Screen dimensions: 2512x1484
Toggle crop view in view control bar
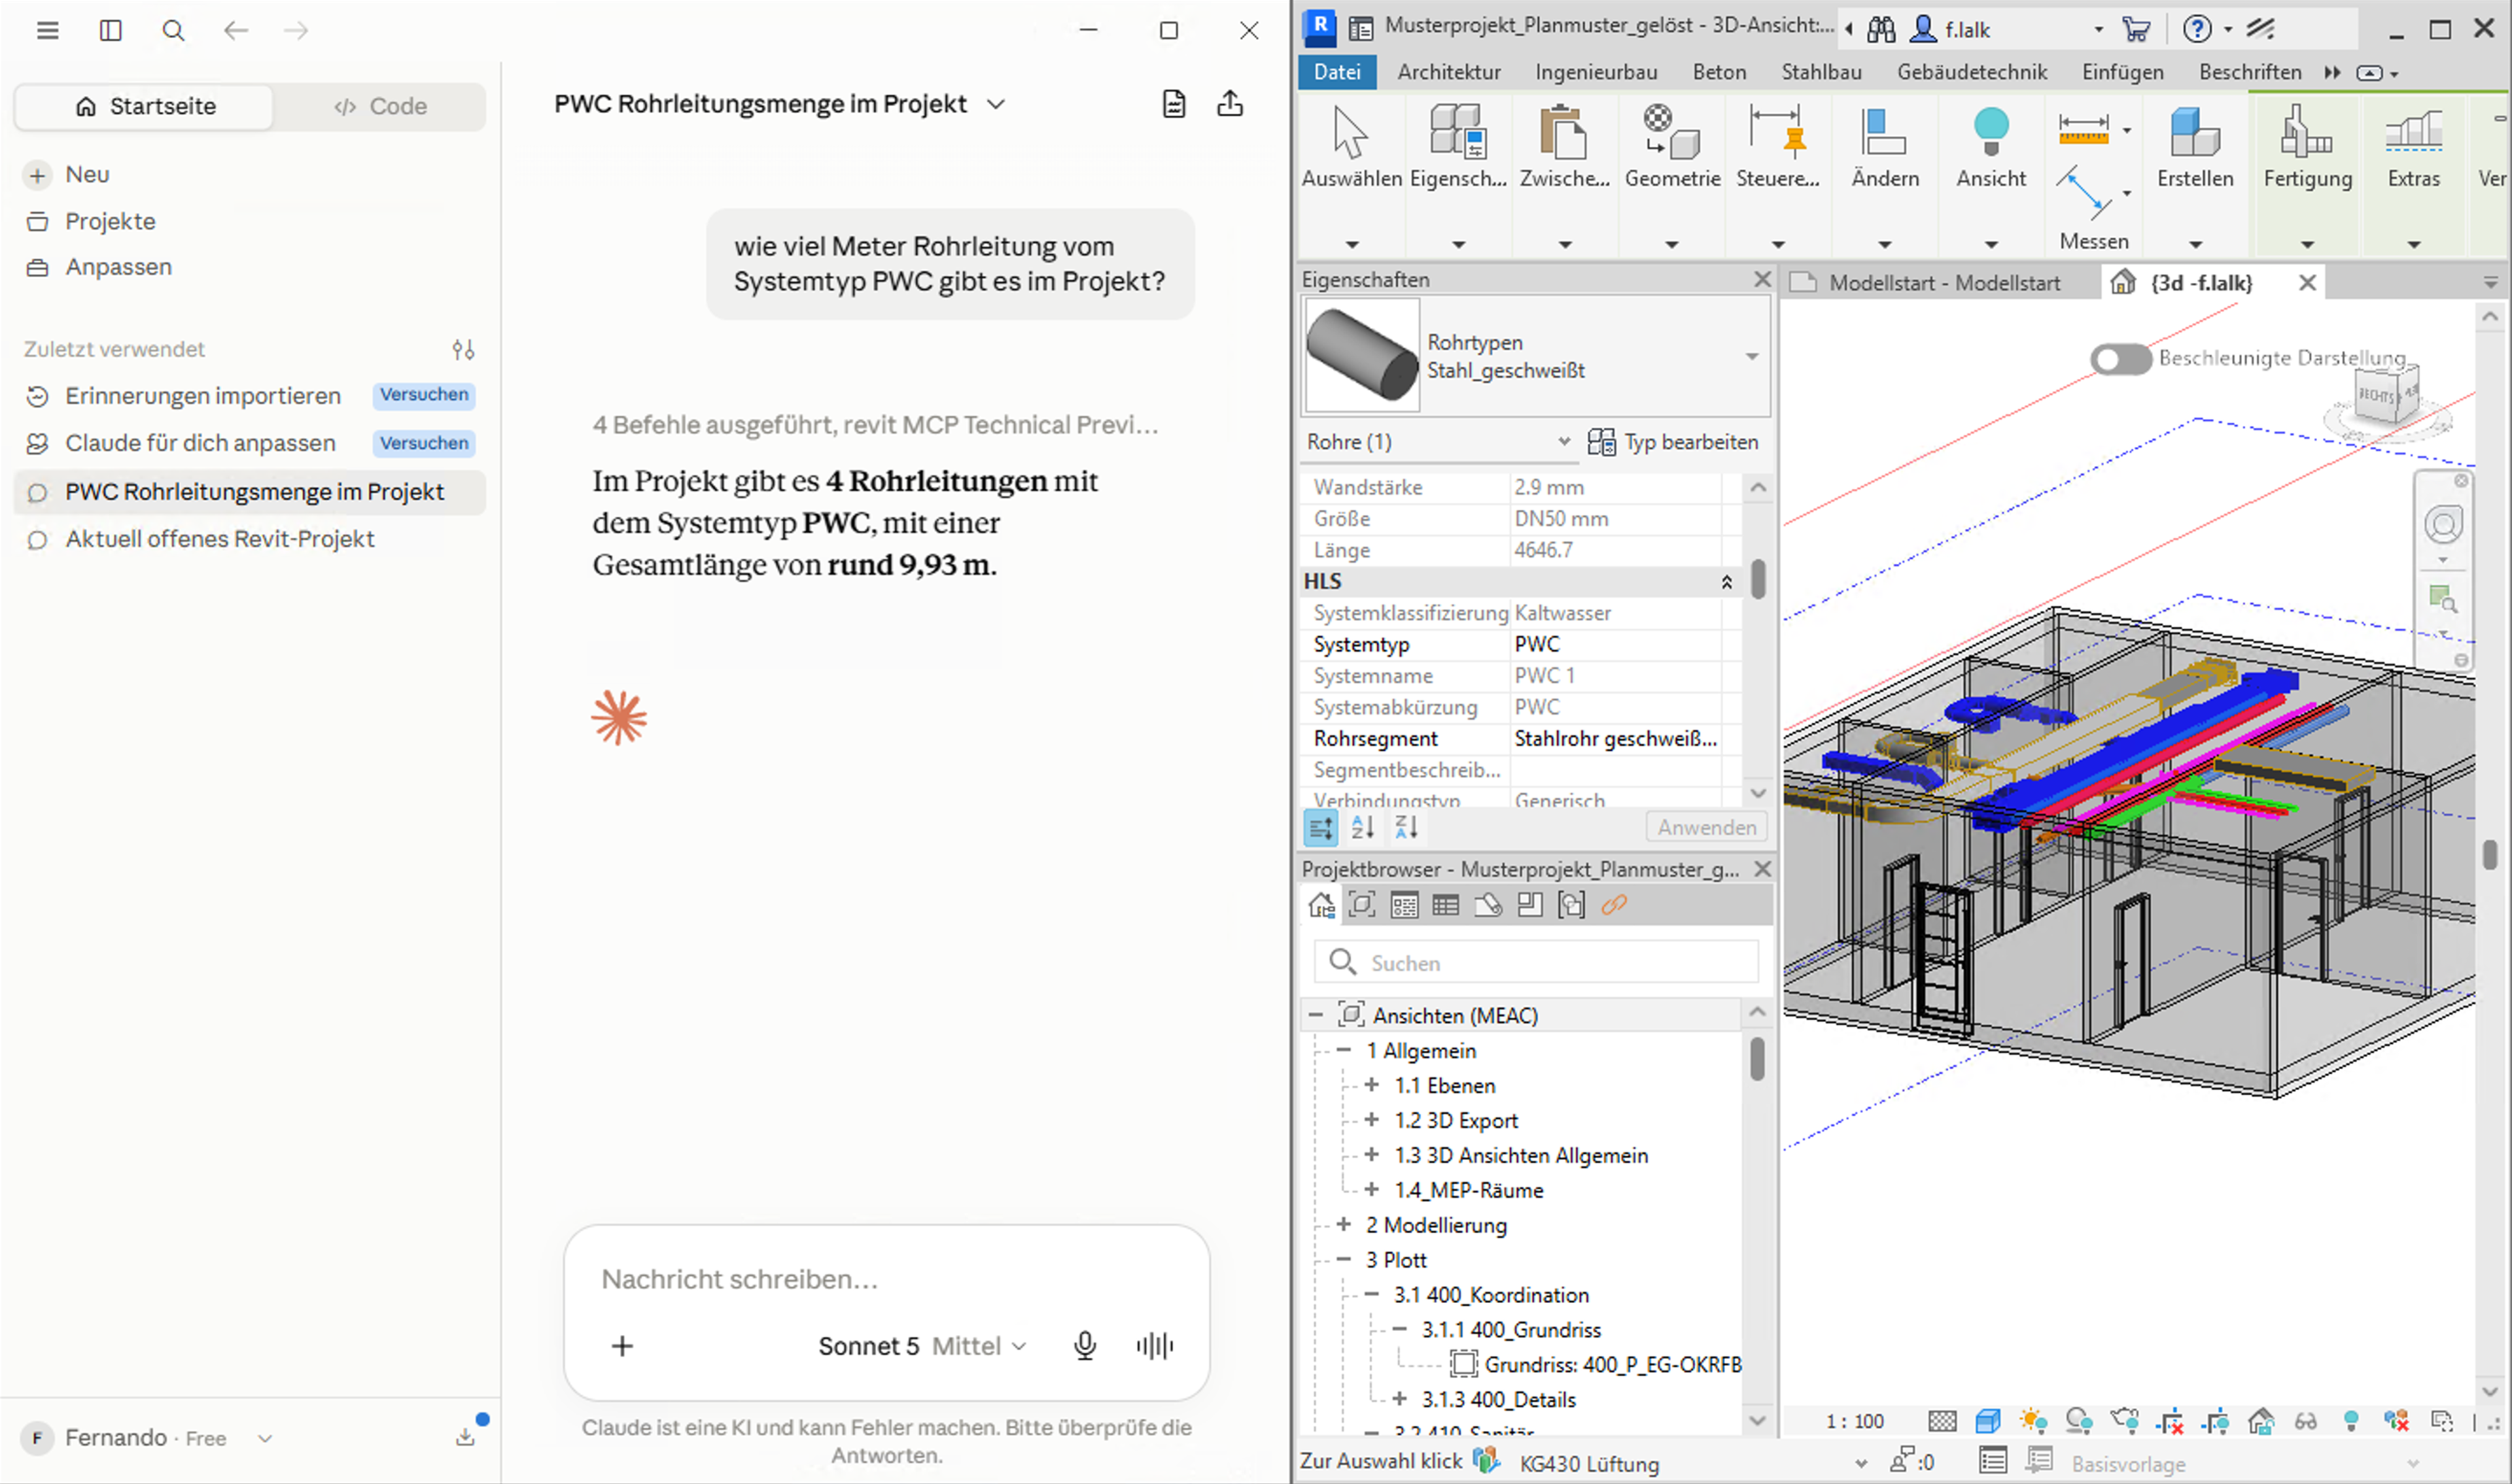click(x=2170, y=1421)
